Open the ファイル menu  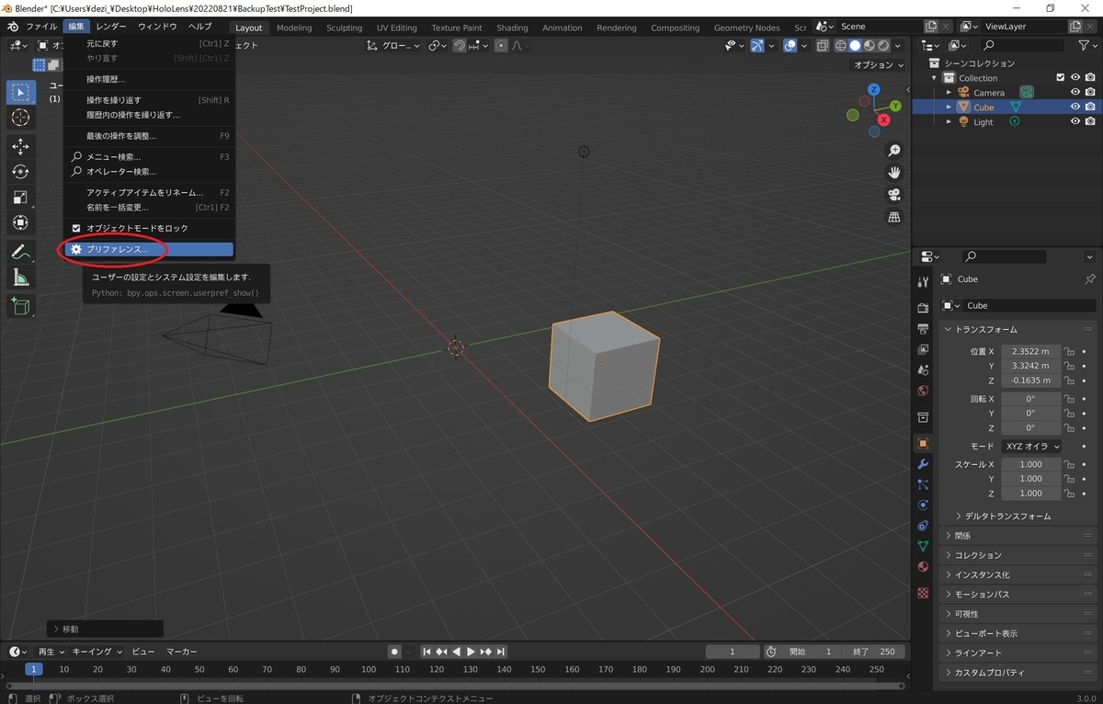tap(41, 28)
